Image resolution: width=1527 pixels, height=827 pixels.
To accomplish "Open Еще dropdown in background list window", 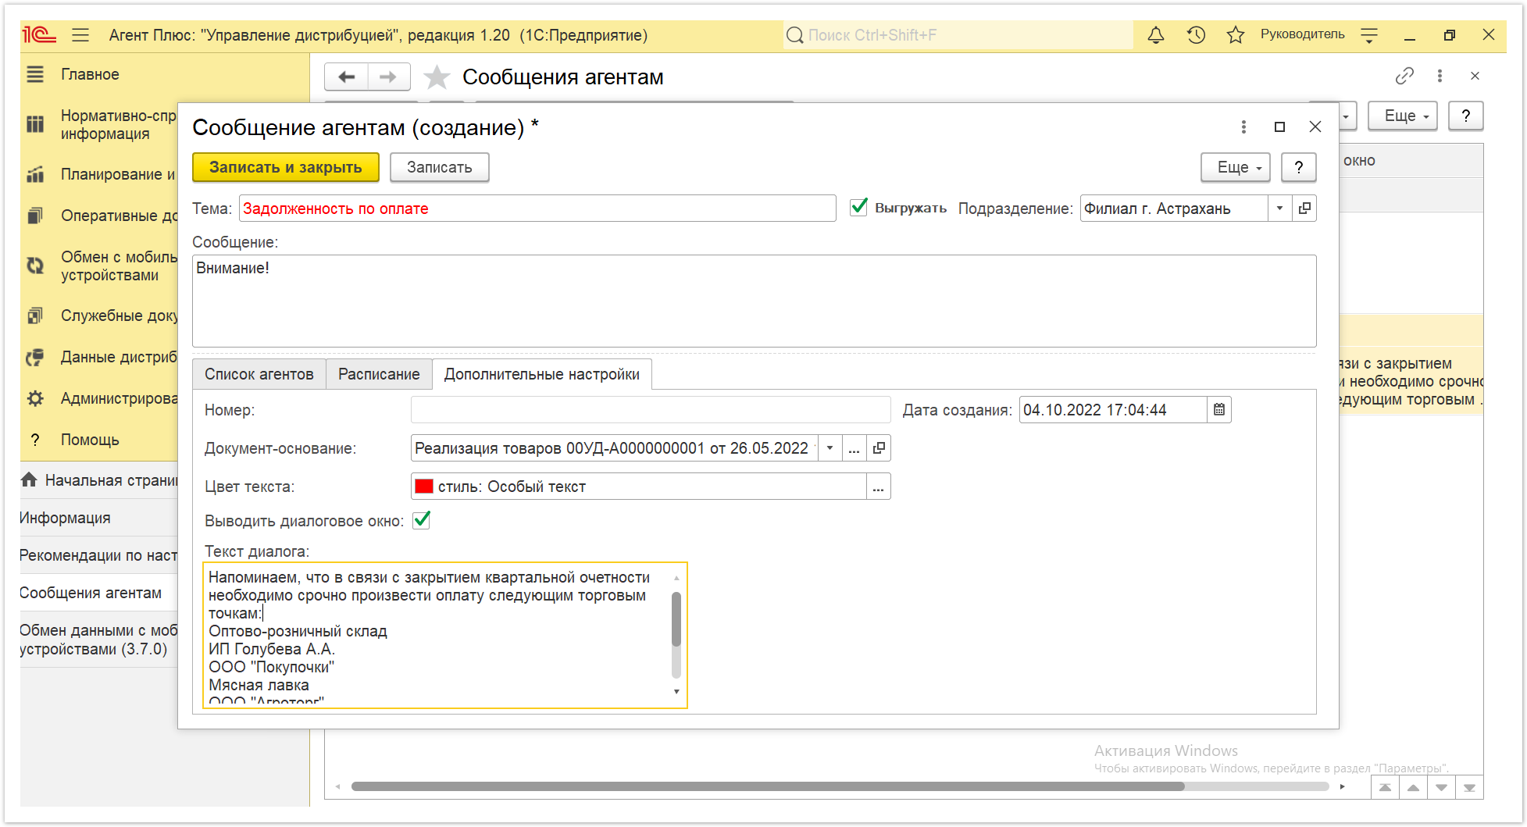I will (x=1404, y=116).
